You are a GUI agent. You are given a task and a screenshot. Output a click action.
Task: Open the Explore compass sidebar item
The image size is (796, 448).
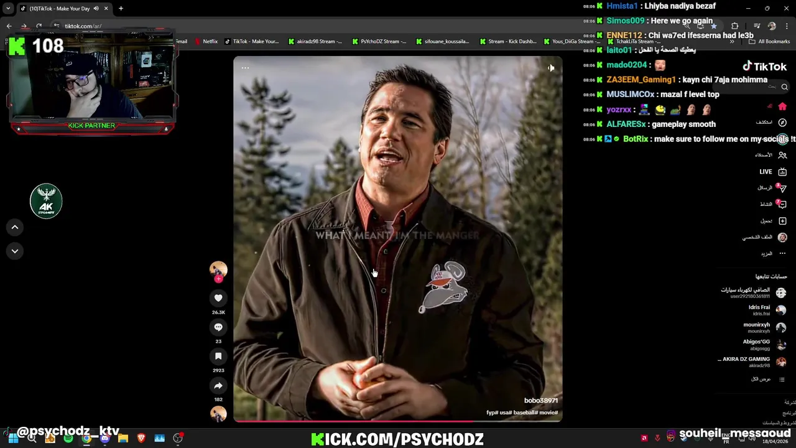(x=782, y=123)
